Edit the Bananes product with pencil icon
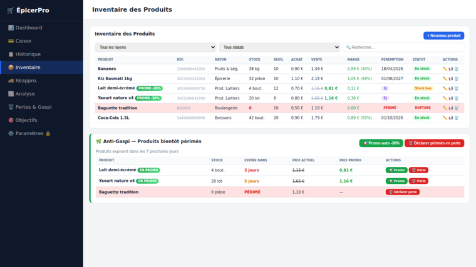This screenshot has height=267, width=476. click(x=445, y=69)
